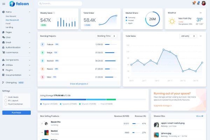Screen dimensions: 210x140
Task: Click the Show all projects link
Action: 79,84
